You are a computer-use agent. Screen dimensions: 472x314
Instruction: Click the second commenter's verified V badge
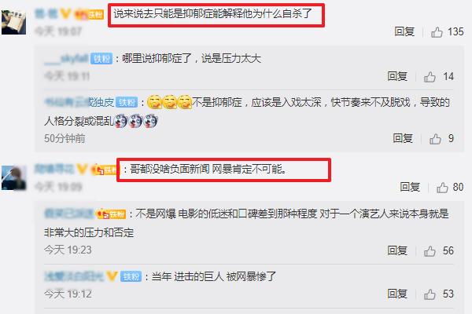(83, 170)
